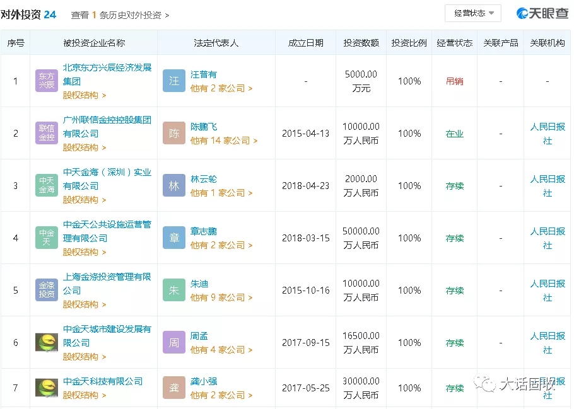Click the 成立日期 column header
This screenshot has width=574, height=409.
305,43
